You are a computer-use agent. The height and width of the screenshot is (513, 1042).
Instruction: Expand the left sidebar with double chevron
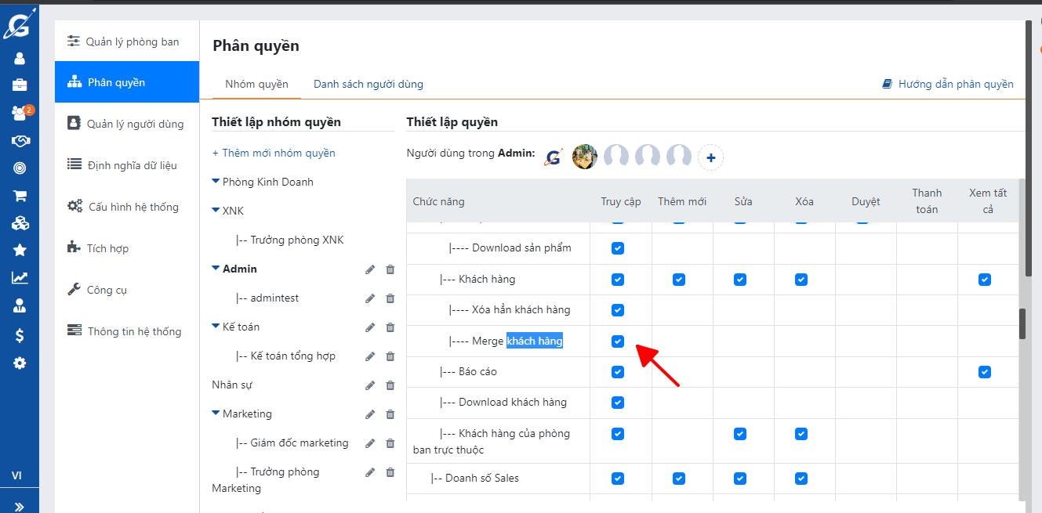pos(20,506)
